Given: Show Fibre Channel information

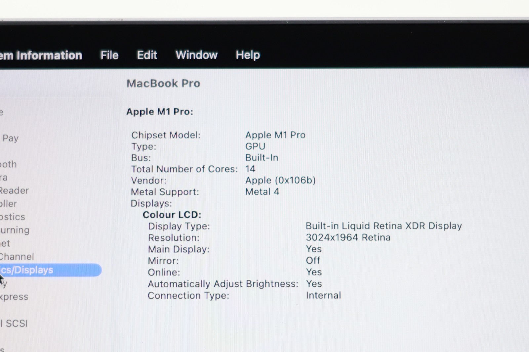Looking at the screenshot, I should (x=17, y=257).
